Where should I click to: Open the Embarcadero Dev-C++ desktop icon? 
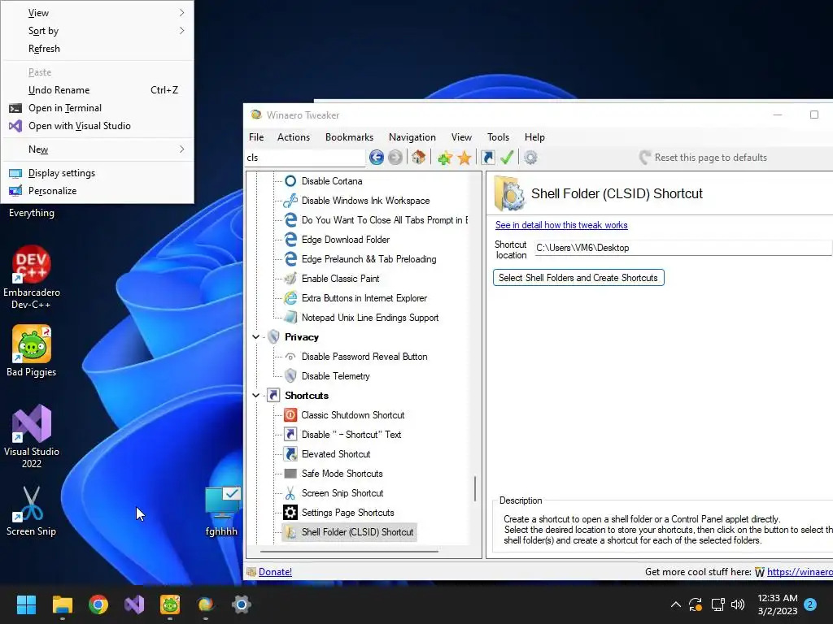(32, 277)
